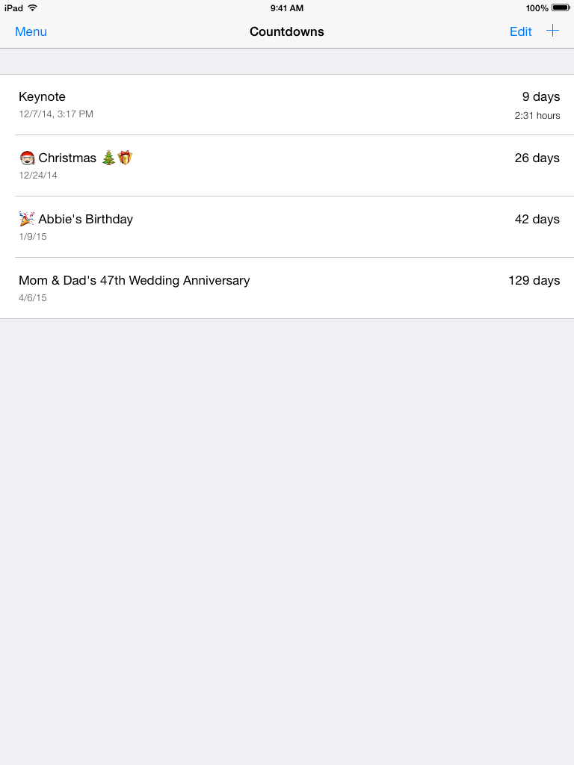Select the Christmas countdown row

(287, 166)
